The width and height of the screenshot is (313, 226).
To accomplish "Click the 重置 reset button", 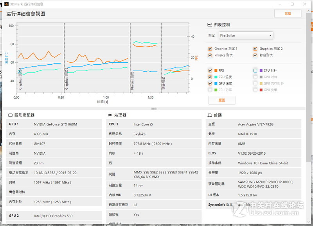I will (221, 100).
